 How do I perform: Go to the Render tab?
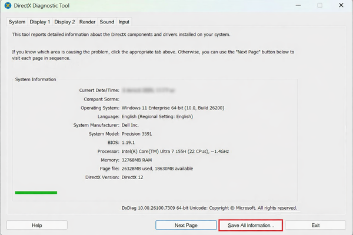click(x=87, y=22)
